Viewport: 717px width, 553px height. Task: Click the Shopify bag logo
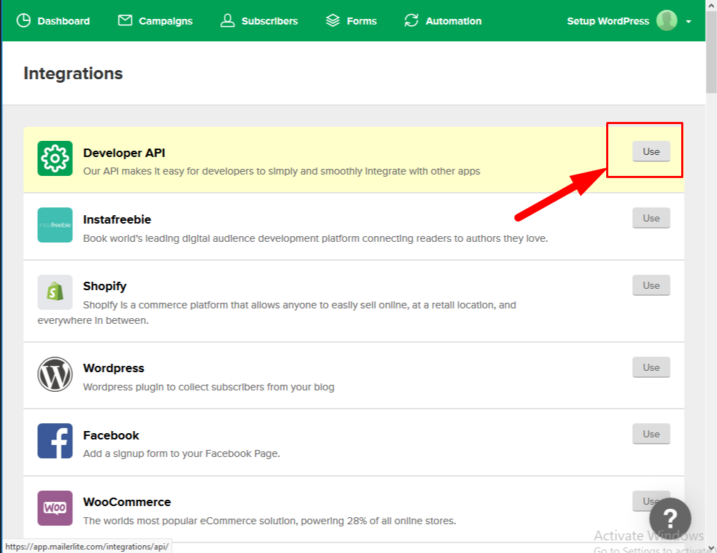pyautogui.click(x=55, y=292)
